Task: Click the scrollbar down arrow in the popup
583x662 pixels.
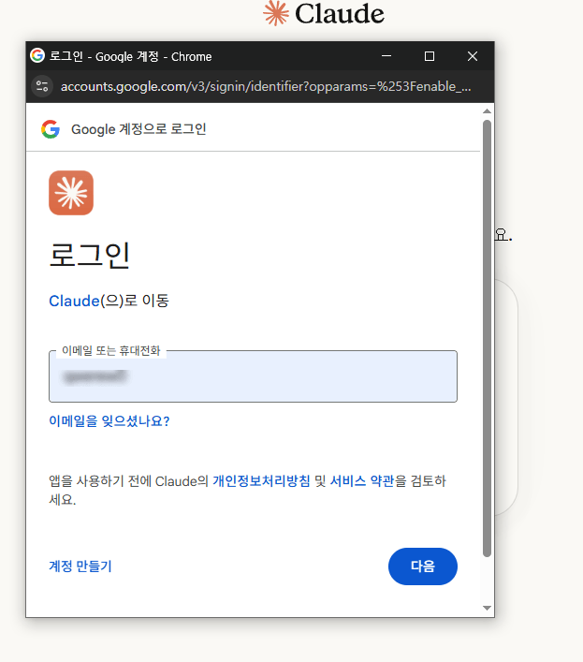Action: 487,608
